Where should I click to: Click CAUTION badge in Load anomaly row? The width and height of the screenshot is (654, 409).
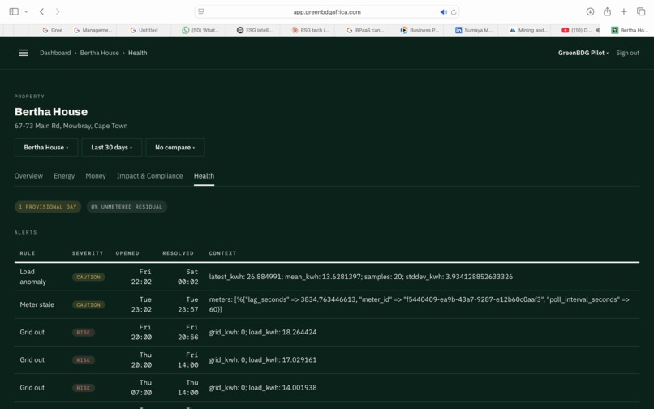click(x=88, y=277)
